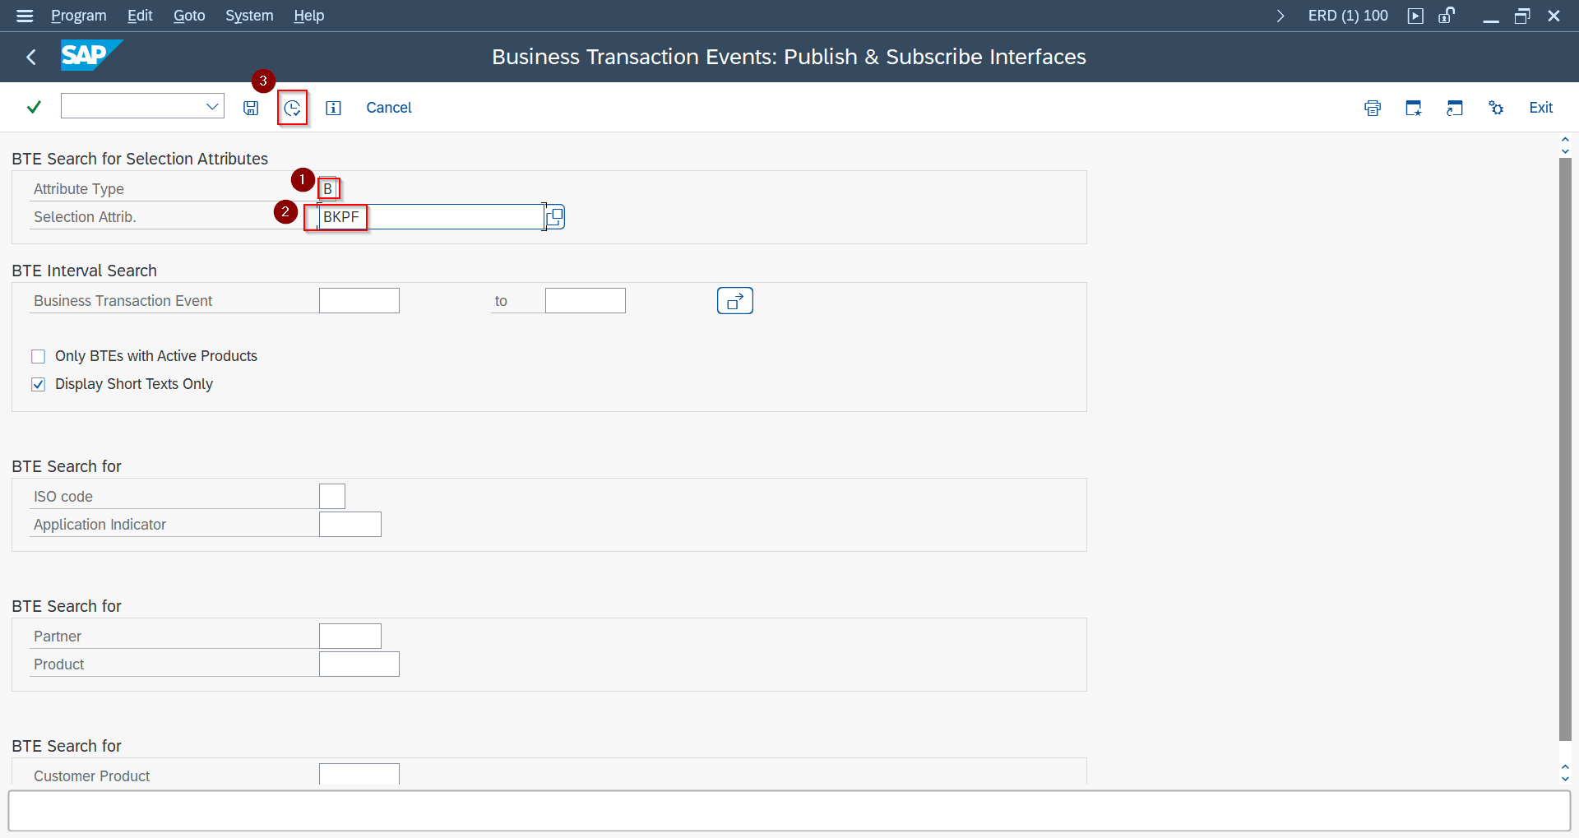Click the ERD (1) 100 system text

[x=1348, y=16]
